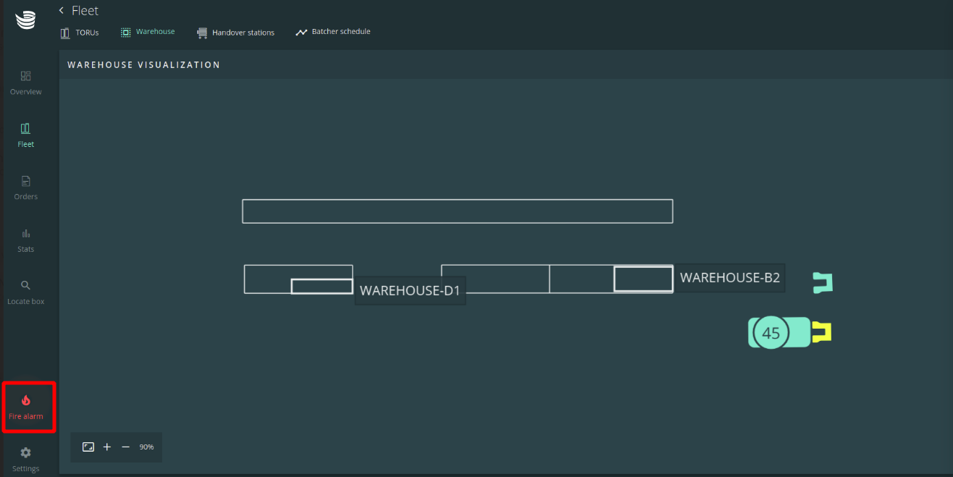Open the Locate box search
The image size is (953, 477).
point(26,292)
